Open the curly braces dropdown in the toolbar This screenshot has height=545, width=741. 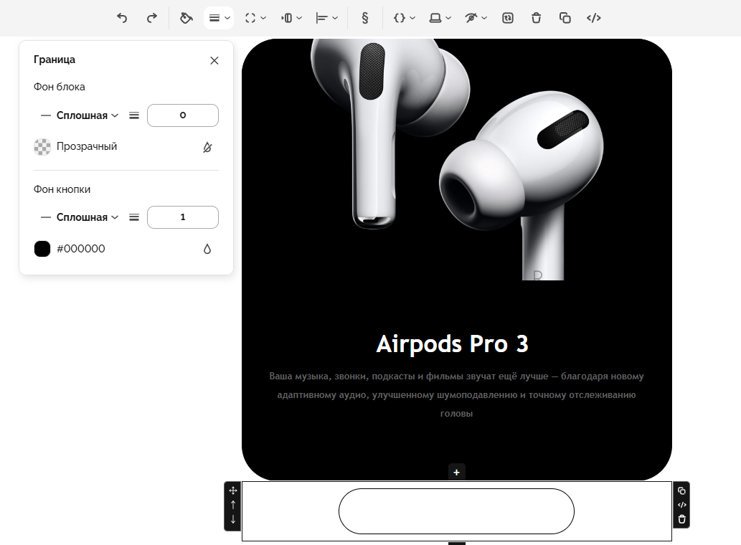404,18
